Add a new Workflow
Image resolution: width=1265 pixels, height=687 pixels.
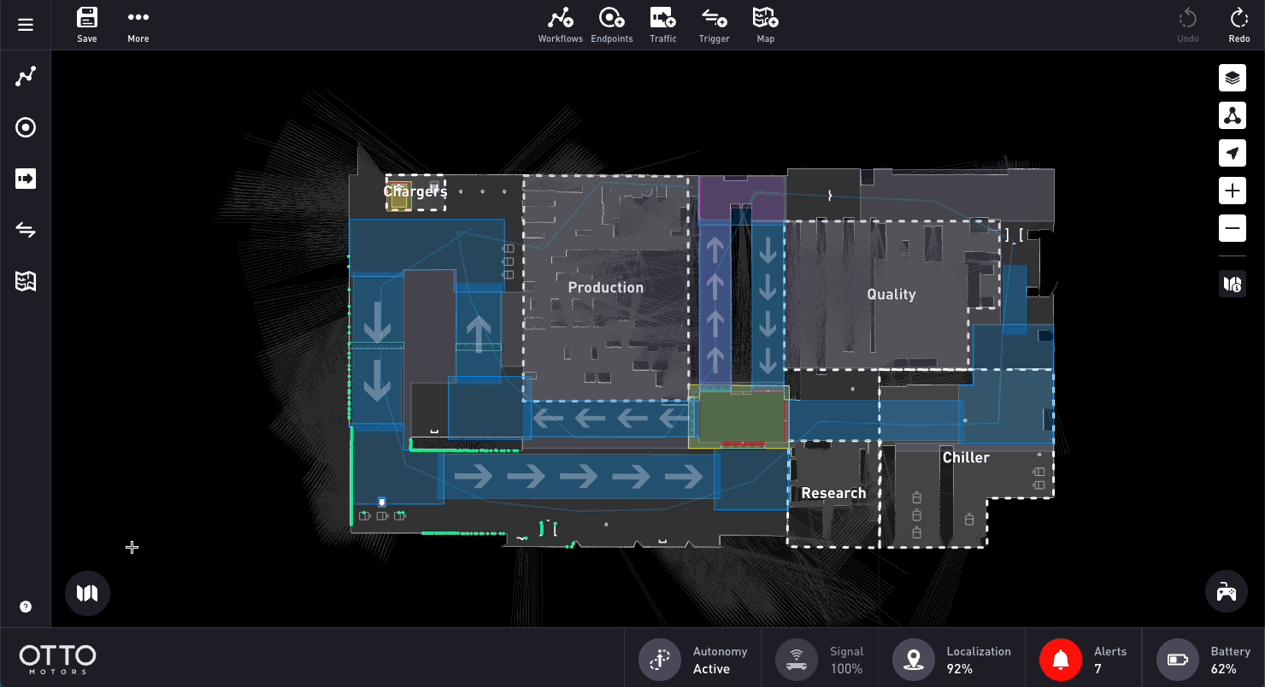coord(561,25)
